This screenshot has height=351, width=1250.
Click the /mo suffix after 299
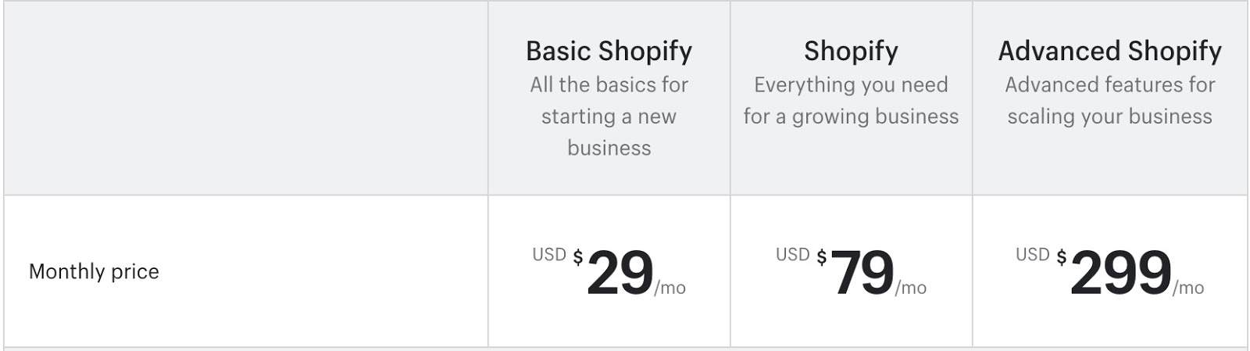pyautogui.click(x=1188, y=288)
